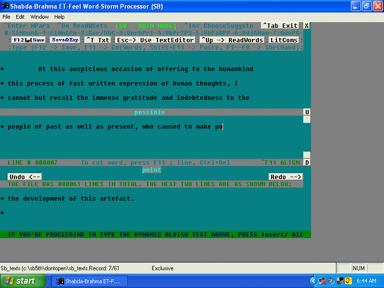The width and height of the screenshot is (384, 288).
Task: Expand hidden system tray icons arrow
Action: pos(313,281)
